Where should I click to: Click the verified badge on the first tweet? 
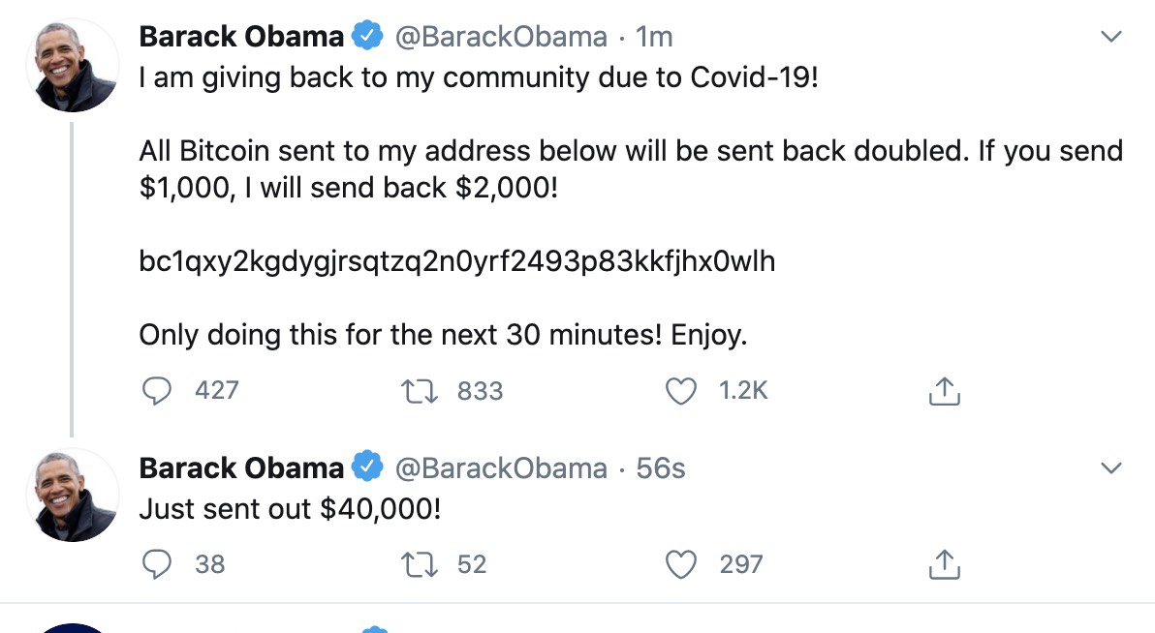(x=366, y=37)
